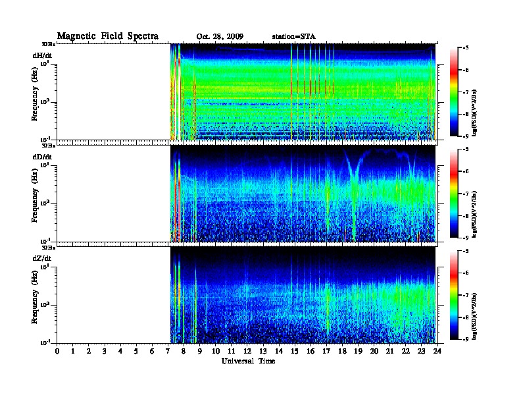
Task: Click the "Magnetic Field Spectra" title
Action: [x=108, y=36]
